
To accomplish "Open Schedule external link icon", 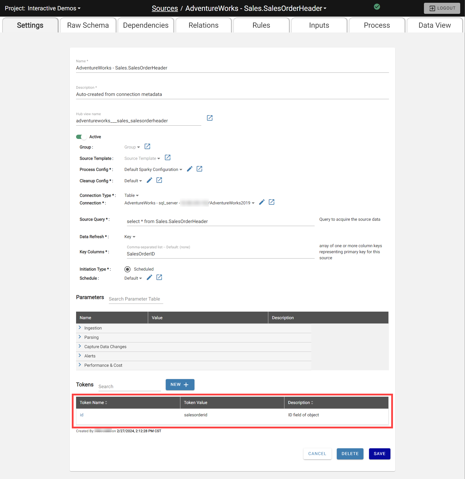I will tap(159, 277).
